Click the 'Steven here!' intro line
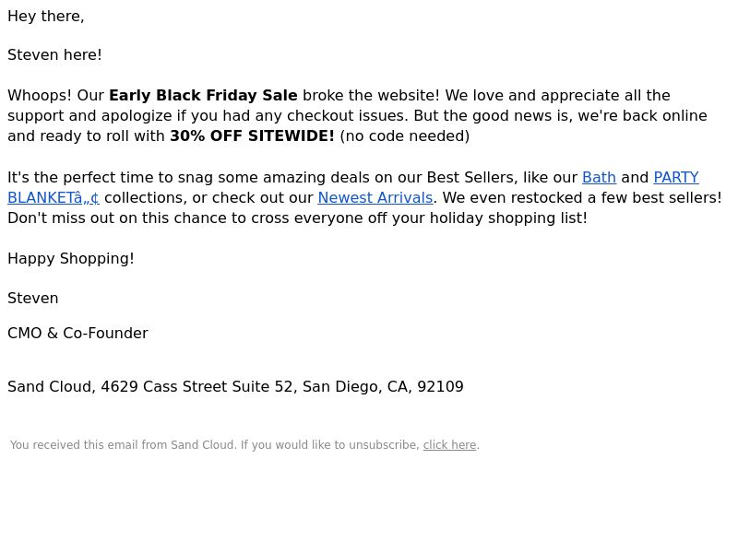Viewport: 738px width, 553px height. [x=54, y=55]
